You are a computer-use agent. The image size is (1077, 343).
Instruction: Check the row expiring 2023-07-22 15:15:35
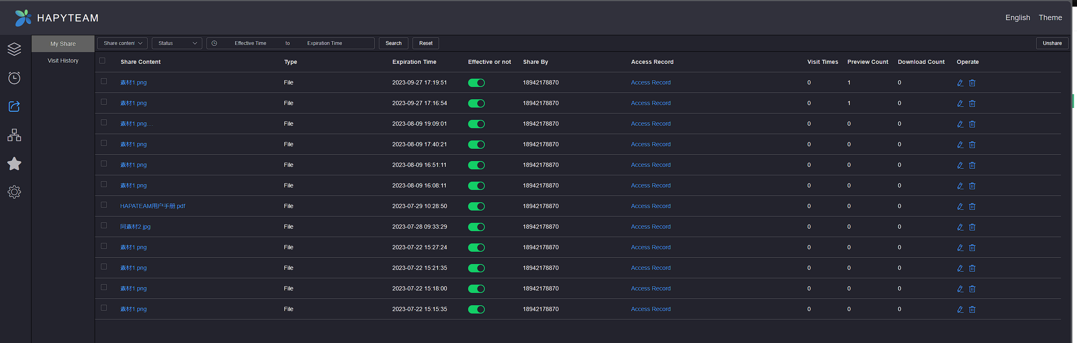[104, 308]
